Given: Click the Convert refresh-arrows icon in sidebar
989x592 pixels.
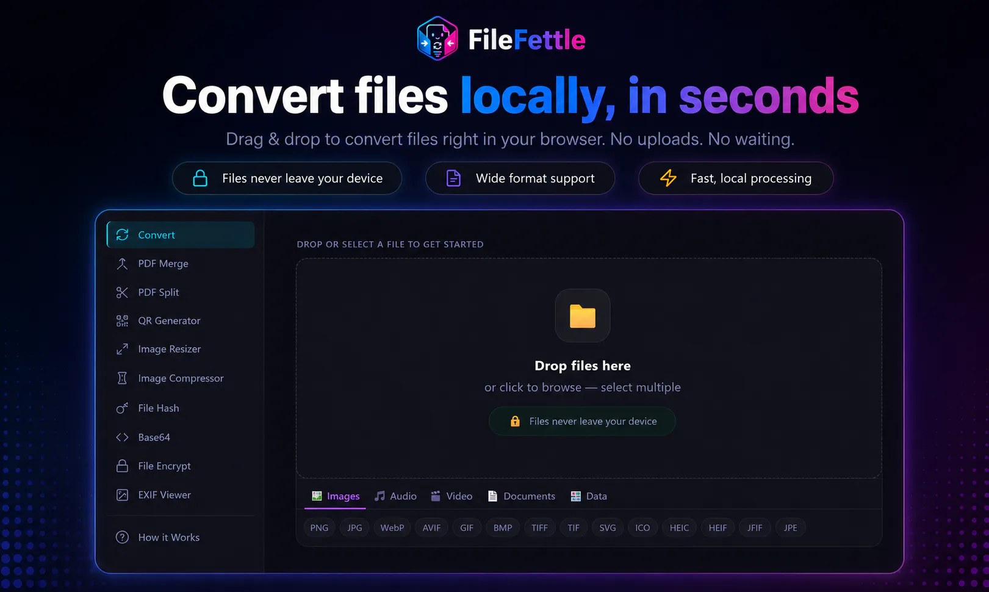Looking at the screenshot, I should (x=122, y=235).
